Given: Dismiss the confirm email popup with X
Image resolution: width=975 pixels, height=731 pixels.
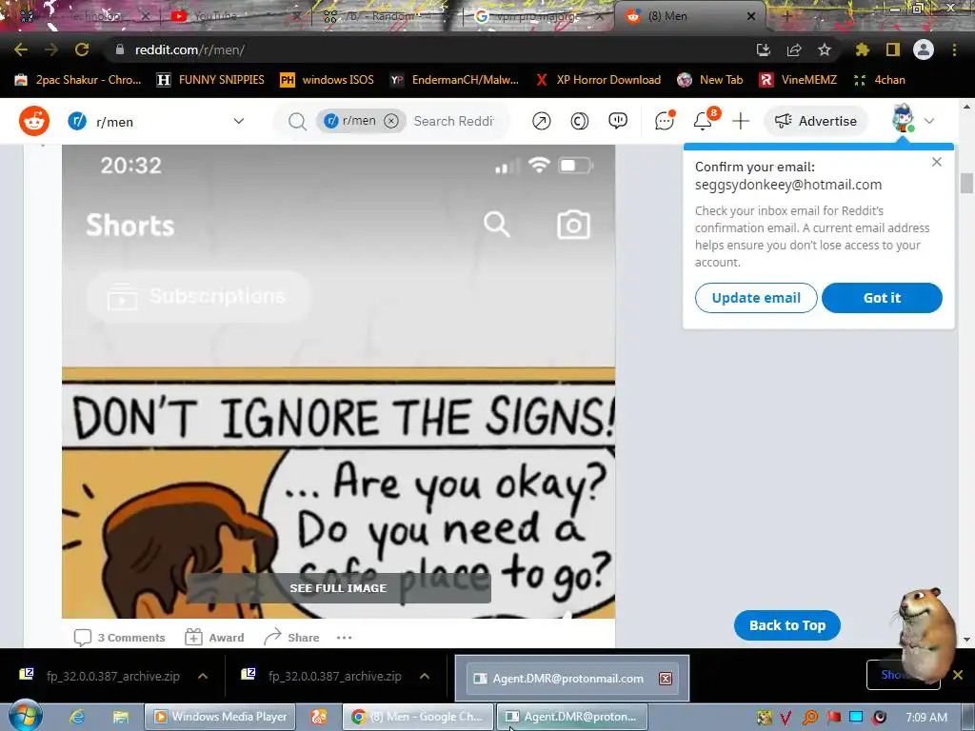Looking at the screenshot, I should coord(937,162).
